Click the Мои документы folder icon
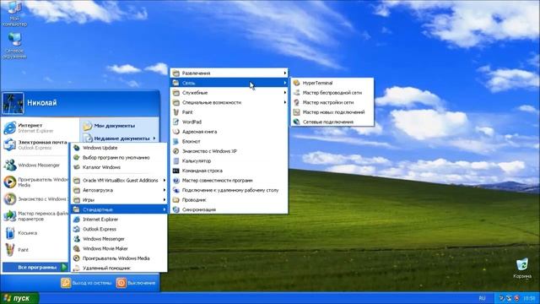Viewport: 540px width, 304px height. 88,126
